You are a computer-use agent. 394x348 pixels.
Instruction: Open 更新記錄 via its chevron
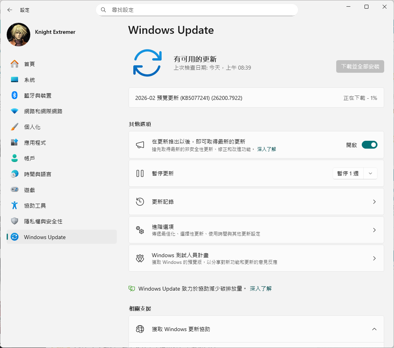point(374,202)
